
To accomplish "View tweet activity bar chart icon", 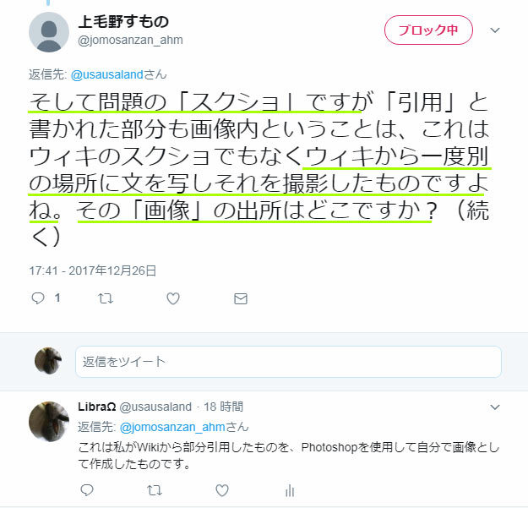I will [x=290, y=490].
